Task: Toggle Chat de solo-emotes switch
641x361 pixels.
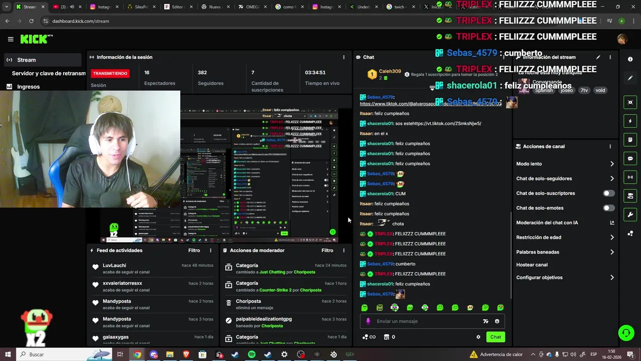Action: click(608, 208)
